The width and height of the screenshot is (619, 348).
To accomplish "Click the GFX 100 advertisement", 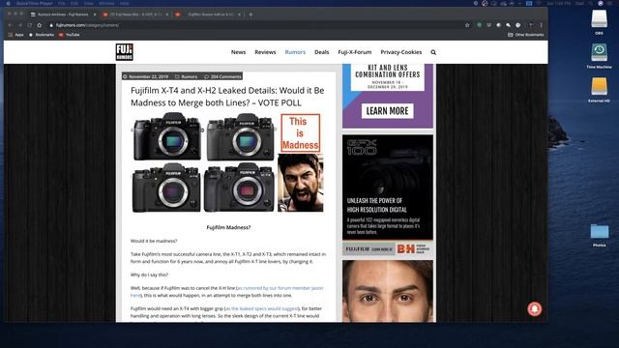I will pyautogui.click(x=388, y=187).
